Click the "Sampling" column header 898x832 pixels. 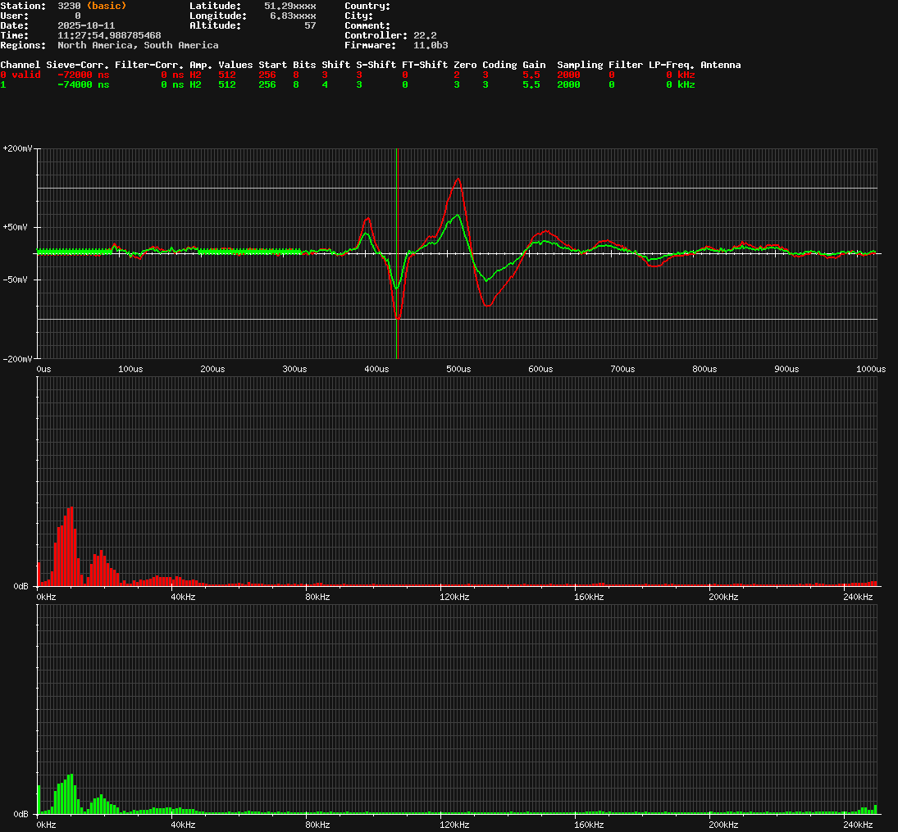580,65
